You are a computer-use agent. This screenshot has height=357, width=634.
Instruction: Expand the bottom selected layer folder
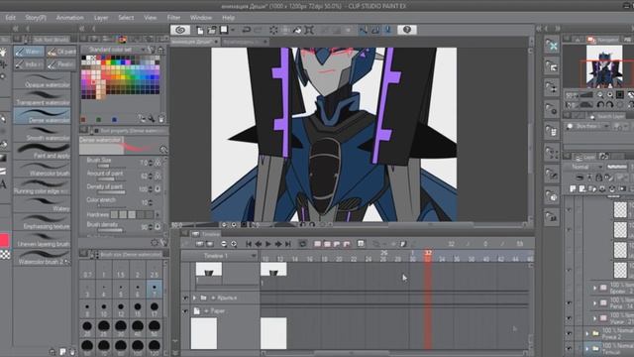click(x=587, y=348)
